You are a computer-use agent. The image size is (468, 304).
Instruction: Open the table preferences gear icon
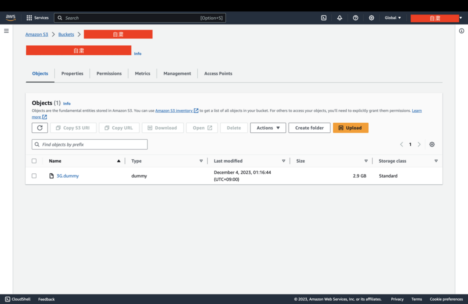(x=432, y=144)
